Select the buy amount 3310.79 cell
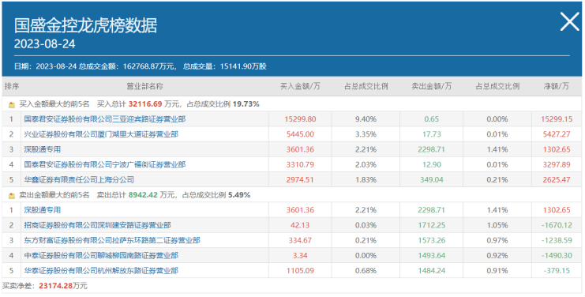This screenshot has height=297, width=585. 300,164
